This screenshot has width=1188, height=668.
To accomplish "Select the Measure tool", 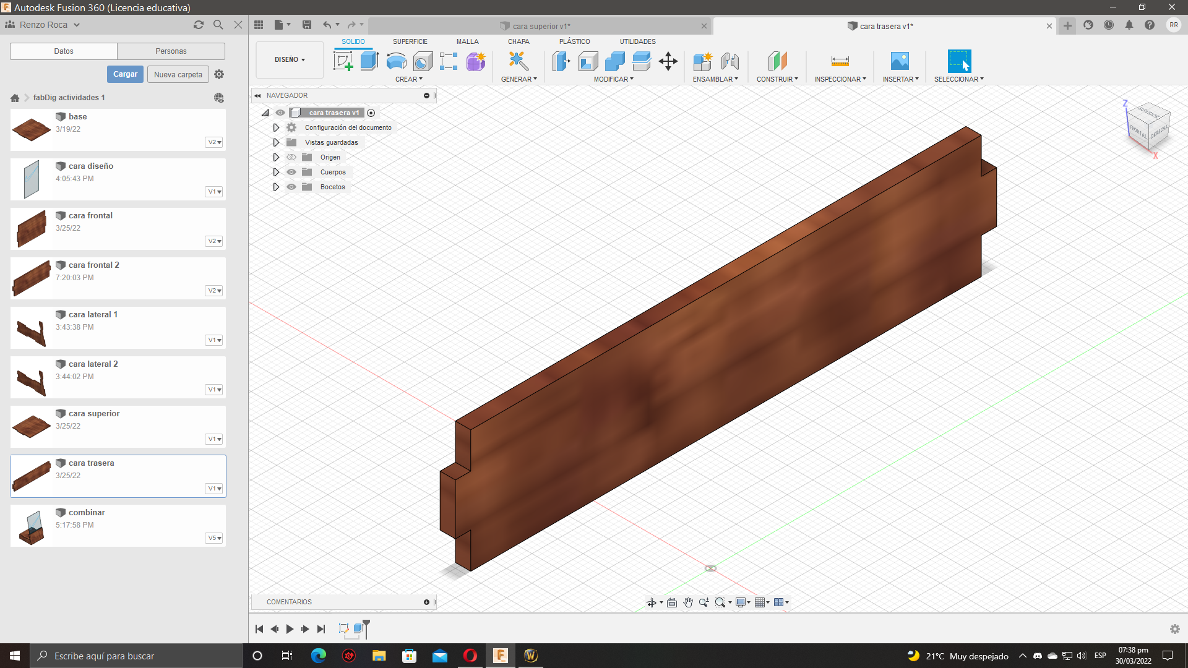I will click(x=840, y=61).
